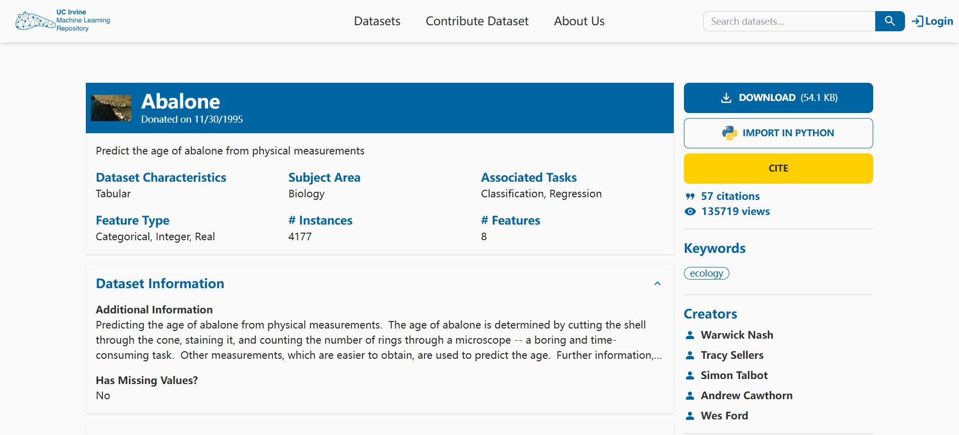The image size is (959, 435).
Task: Click Import in Python button
Action: 778,133
